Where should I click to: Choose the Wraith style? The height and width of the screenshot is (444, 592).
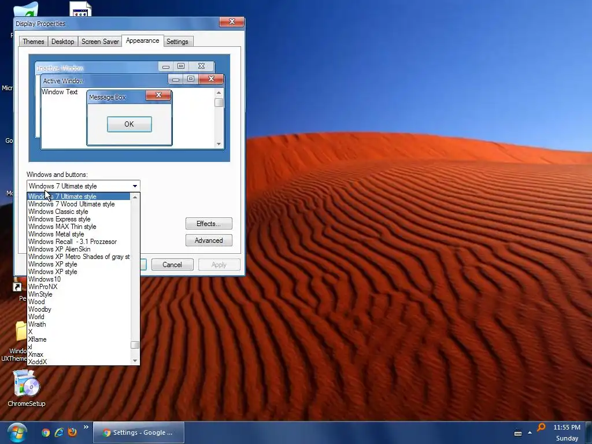point(79,324)
